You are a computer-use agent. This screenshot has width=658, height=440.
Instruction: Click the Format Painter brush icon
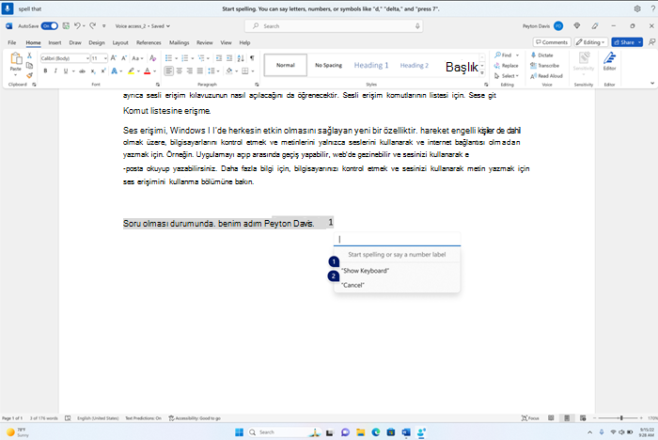[x=29, y=75]
